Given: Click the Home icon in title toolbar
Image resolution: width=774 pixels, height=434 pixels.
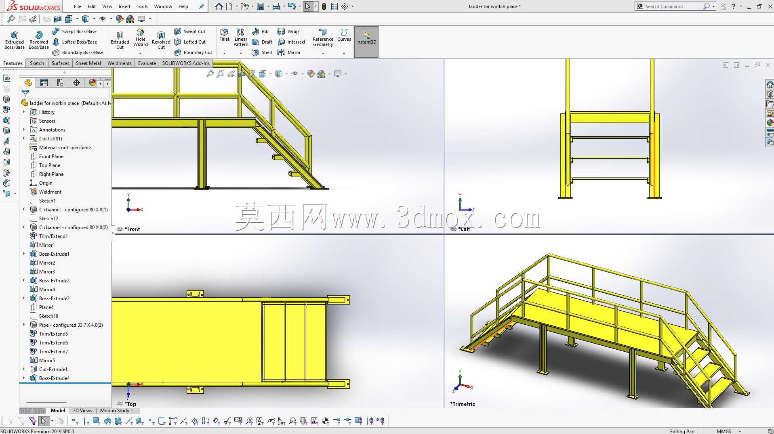Looking at the screenshot, I should [219, 6].
